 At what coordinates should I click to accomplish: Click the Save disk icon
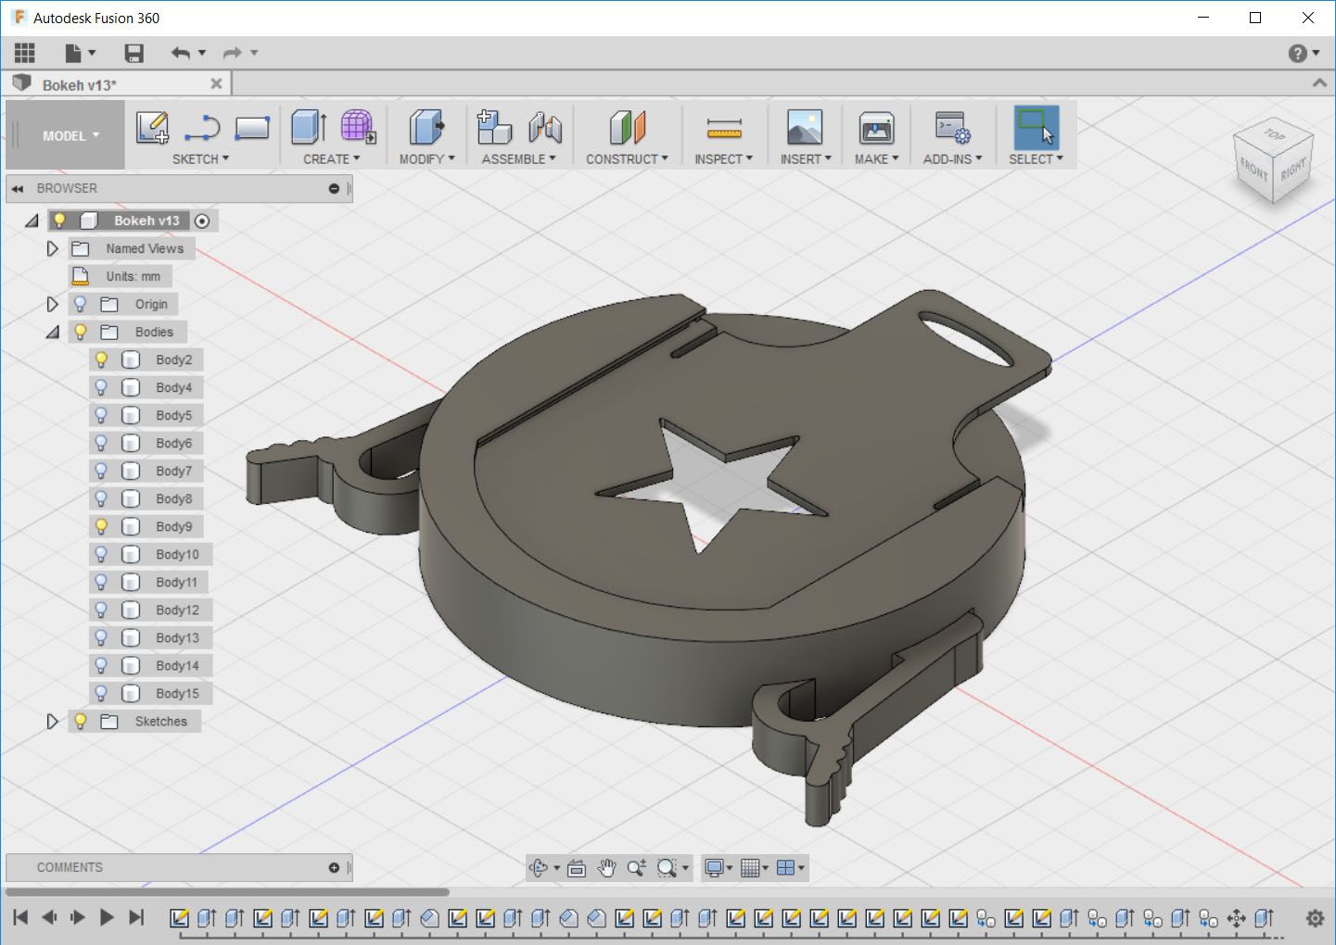pos(134,53)
